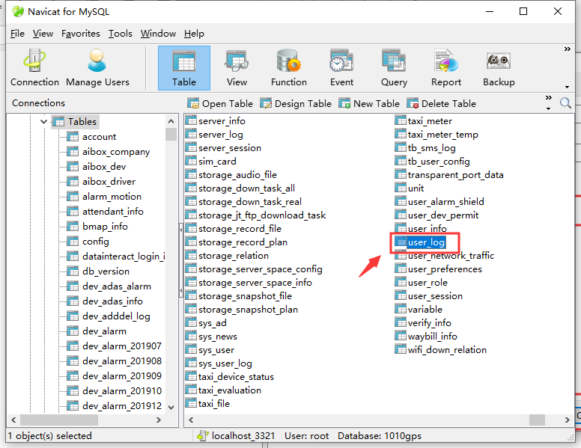Open the Help menu

click(194, 34)
